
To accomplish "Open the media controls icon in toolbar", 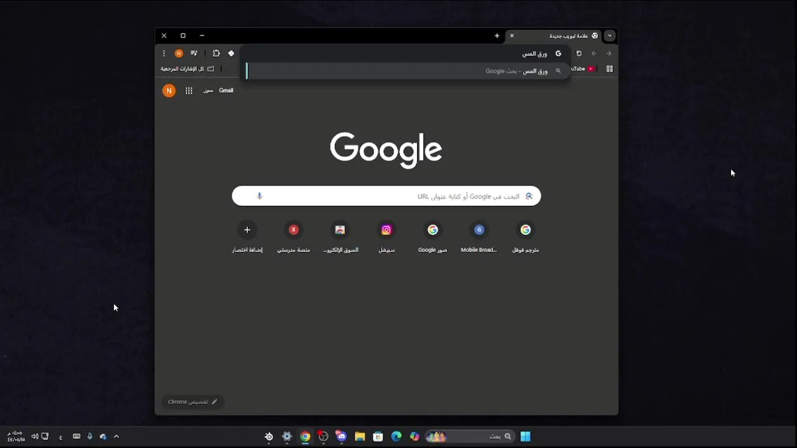I will (194, 54).
